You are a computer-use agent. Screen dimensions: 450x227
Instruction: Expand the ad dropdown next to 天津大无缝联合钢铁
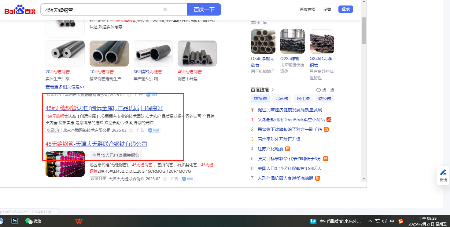click(165, 179)
